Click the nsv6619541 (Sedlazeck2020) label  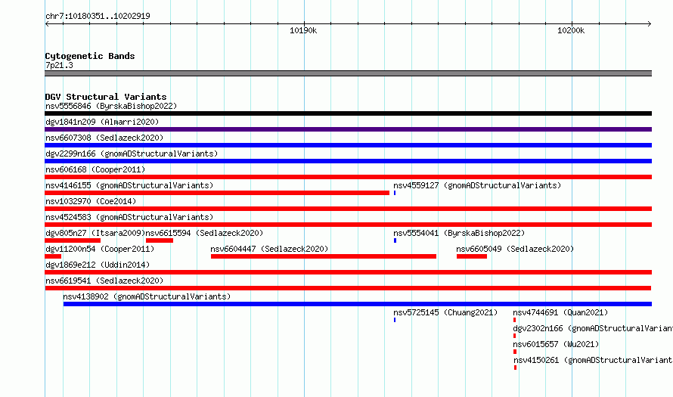[x=104, y=281]
